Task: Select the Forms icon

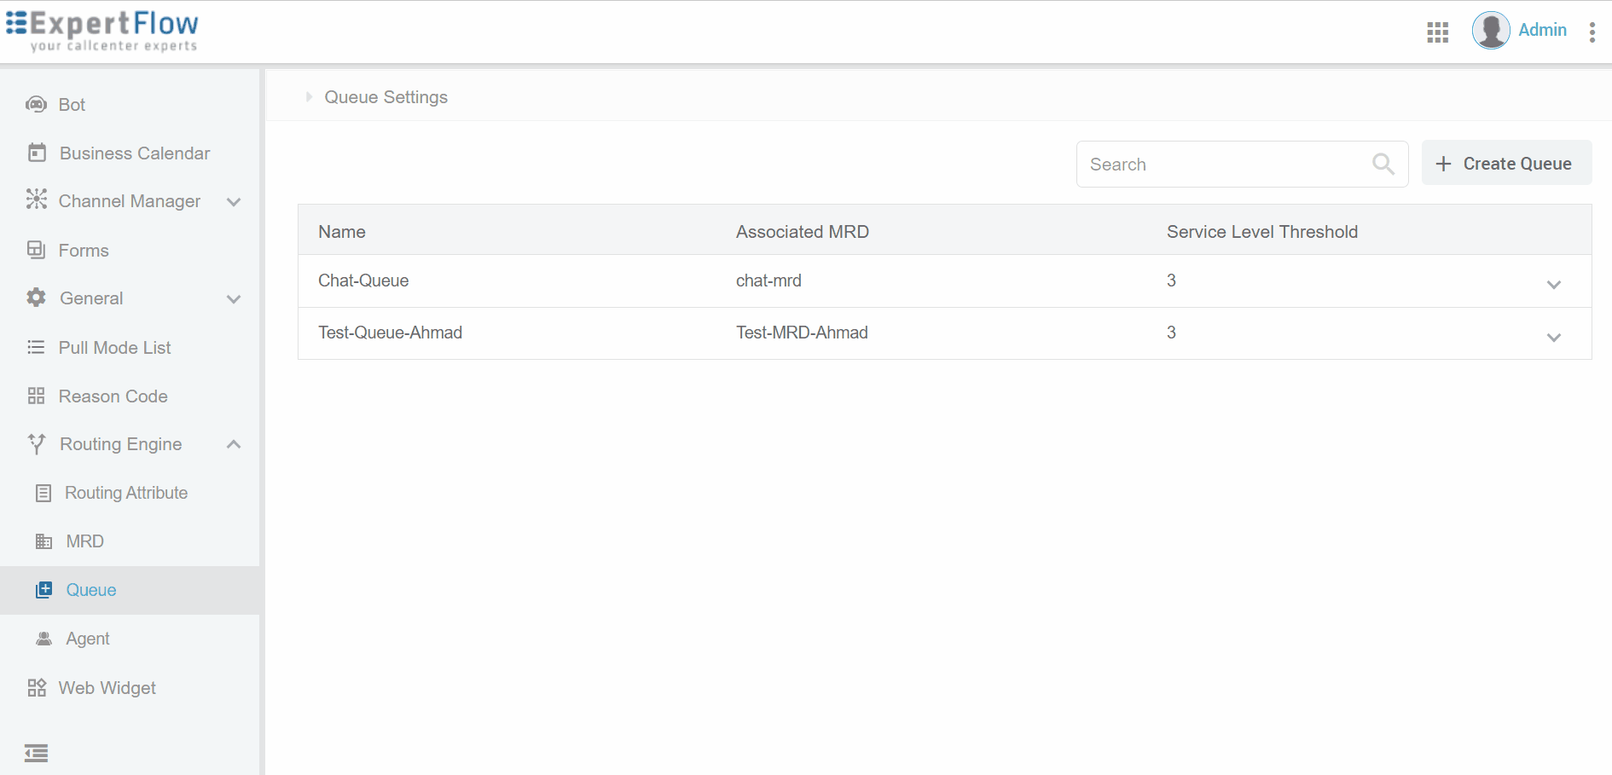Action: [x=36, y=250]
